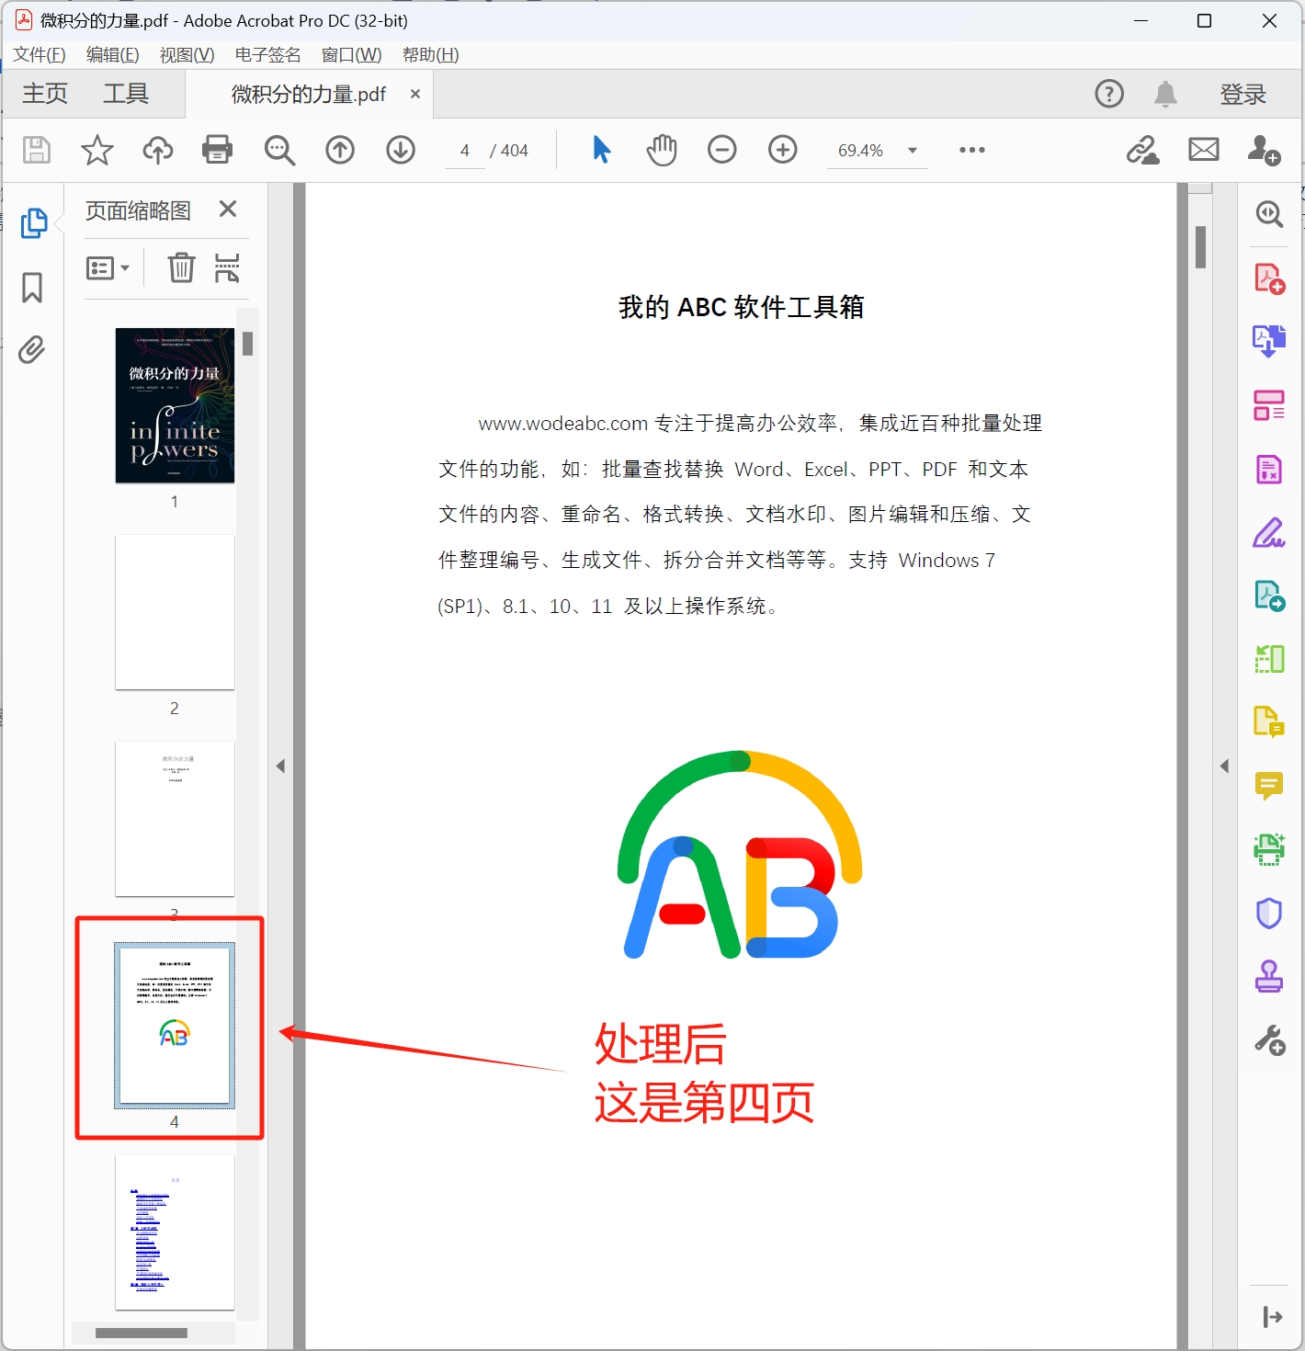The image size is (1305, 1351).
Task: Select the selection arrow tool
Action: click(602, 150)
